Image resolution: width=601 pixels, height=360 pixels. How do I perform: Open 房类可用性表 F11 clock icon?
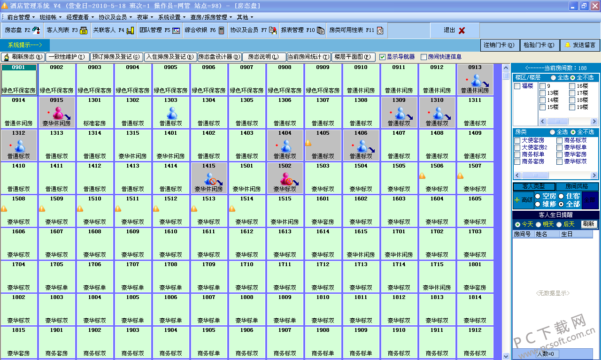[380, 31]
